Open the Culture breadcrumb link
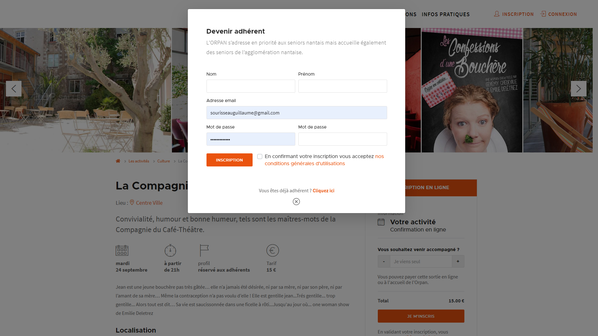Screen dimensions: 598x336 [164, 161]
